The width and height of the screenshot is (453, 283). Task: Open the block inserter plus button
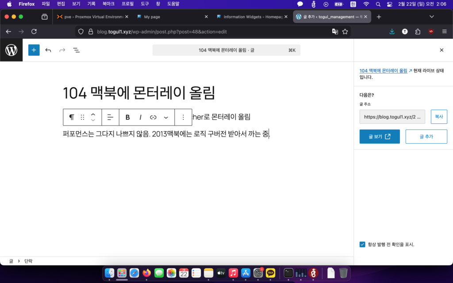(x=34, y=50)
